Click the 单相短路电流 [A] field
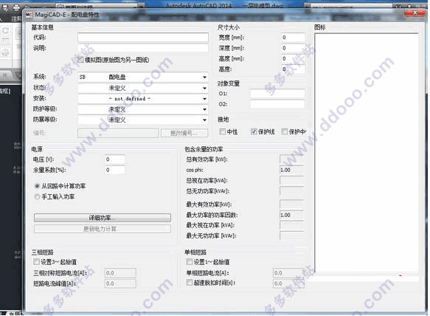 288,273
